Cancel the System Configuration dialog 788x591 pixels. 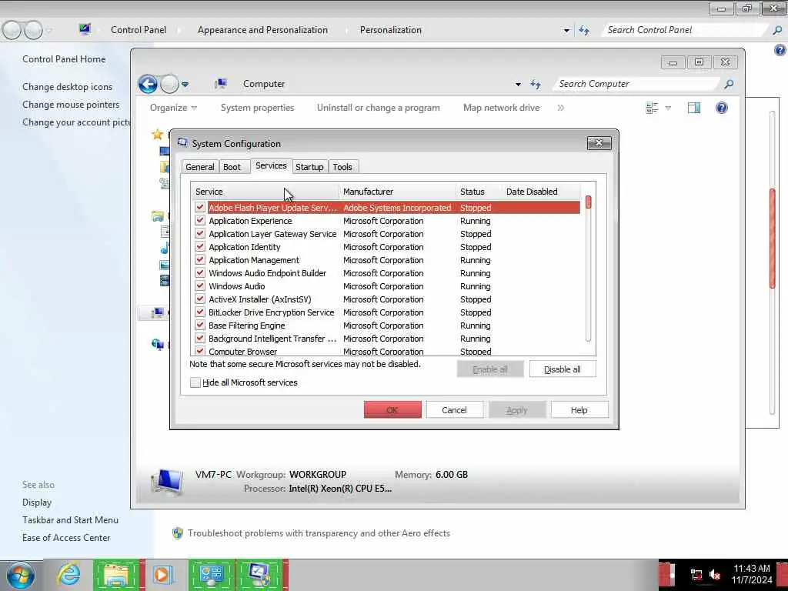point(454,410)
